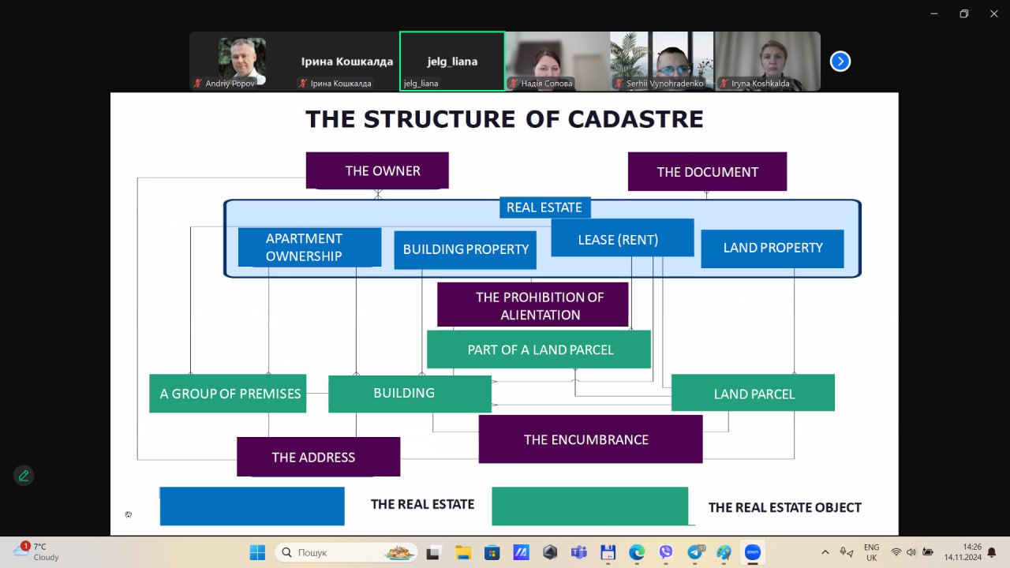Switch to Zoom on the taskbar
The image size is (1010, 568).
tap(753, 552)
